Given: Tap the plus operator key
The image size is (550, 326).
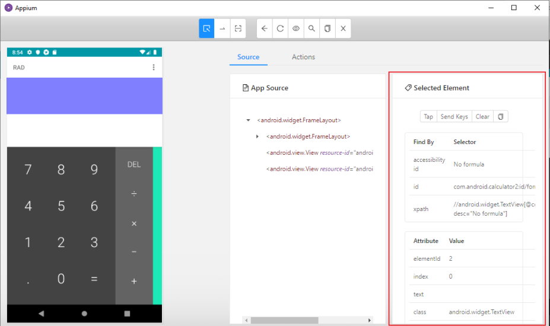Looking at the screenshot, I should [x=134, y=281].
